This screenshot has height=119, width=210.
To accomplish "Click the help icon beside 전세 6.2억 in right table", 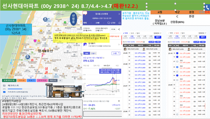I will (x=189, y=42).
